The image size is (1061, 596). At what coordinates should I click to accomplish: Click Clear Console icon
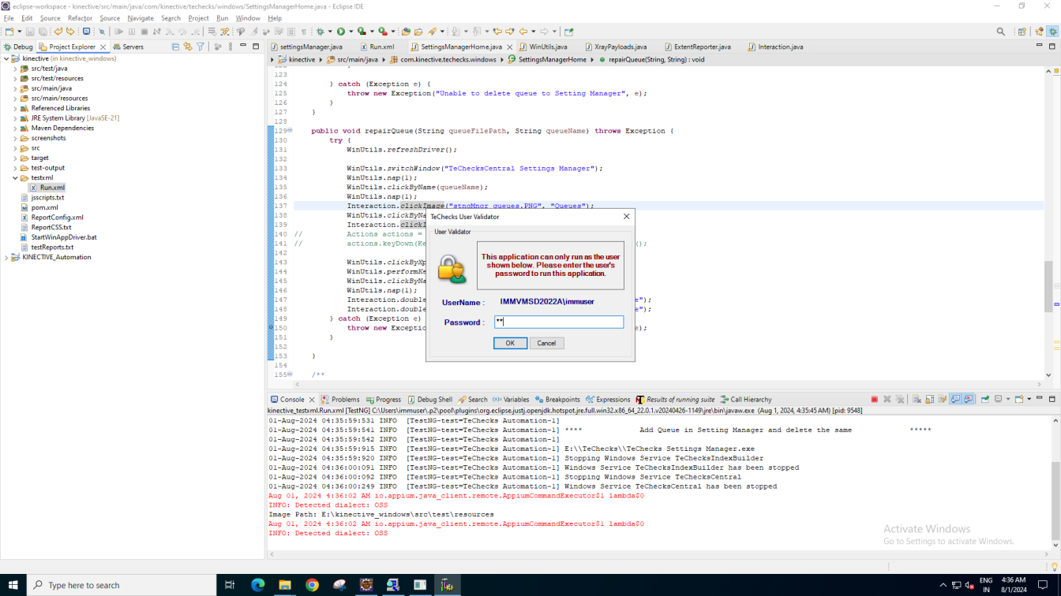pos(917,400)
